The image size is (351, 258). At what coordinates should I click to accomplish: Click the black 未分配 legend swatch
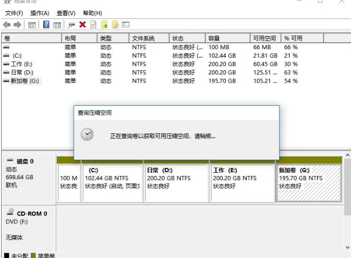point(6,255)
